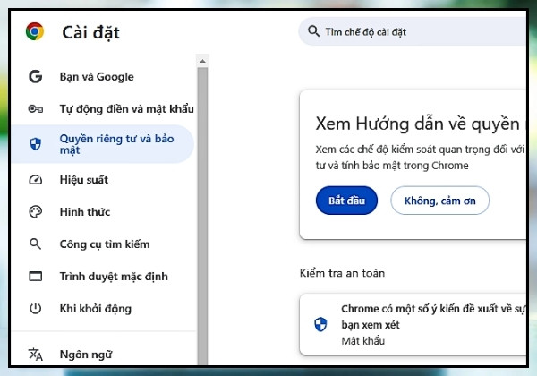Image resolution: width=537 pixels, height=376 pixels.
Task: Click the shield icon for privacy
Action: [x=35, y=144]
